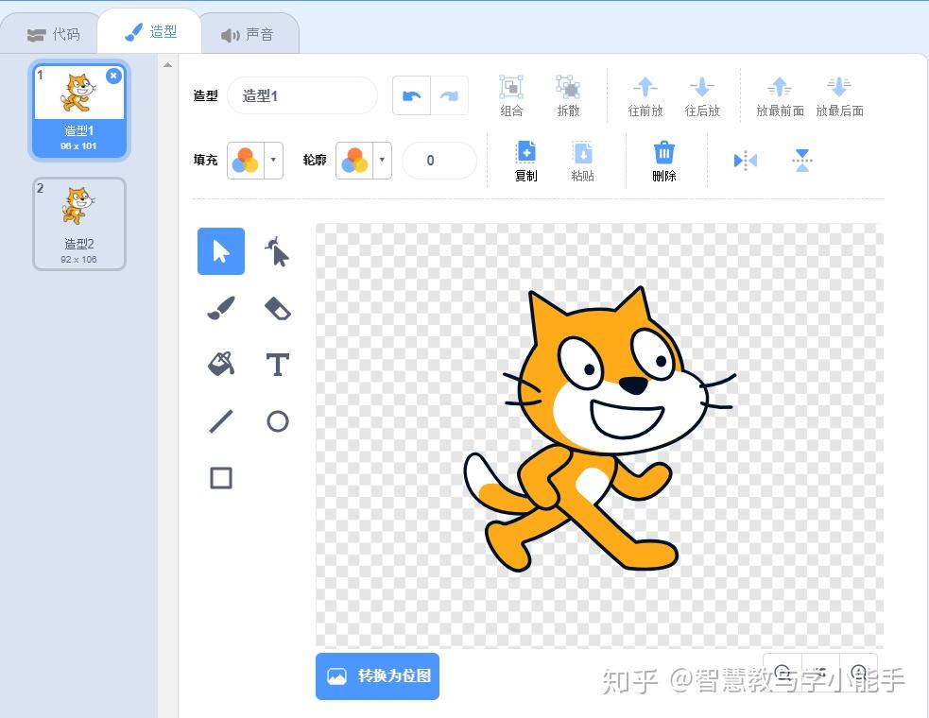This screenshot has height=718, width=929.
Task: Click the costume list scroll up arrow
Action: tap(167, 64)
